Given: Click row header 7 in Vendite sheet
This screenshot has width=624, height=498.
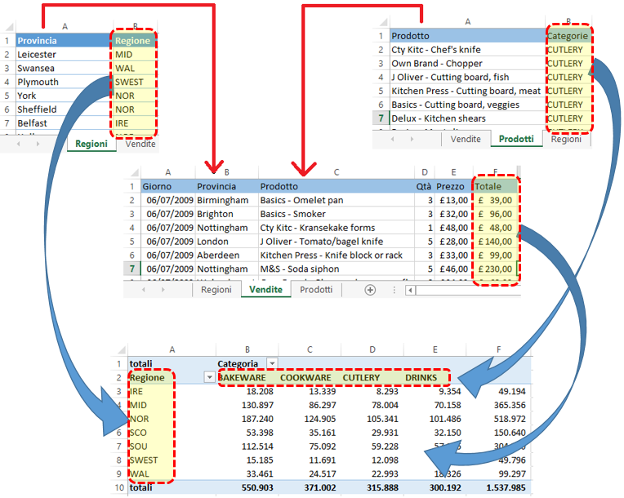Looking at the screenshot, I should point(131,269).
